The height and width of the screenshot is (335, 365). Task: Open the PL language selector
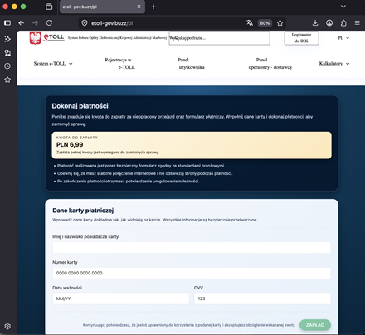pyautogui.click(x=343, y=38)
